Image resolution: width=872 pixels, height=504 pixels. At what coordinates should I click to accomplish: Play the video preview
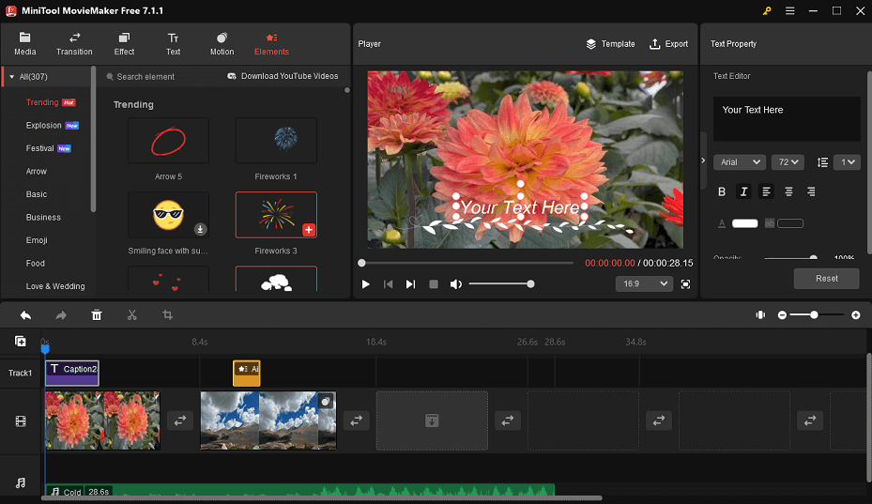[365, 284]
